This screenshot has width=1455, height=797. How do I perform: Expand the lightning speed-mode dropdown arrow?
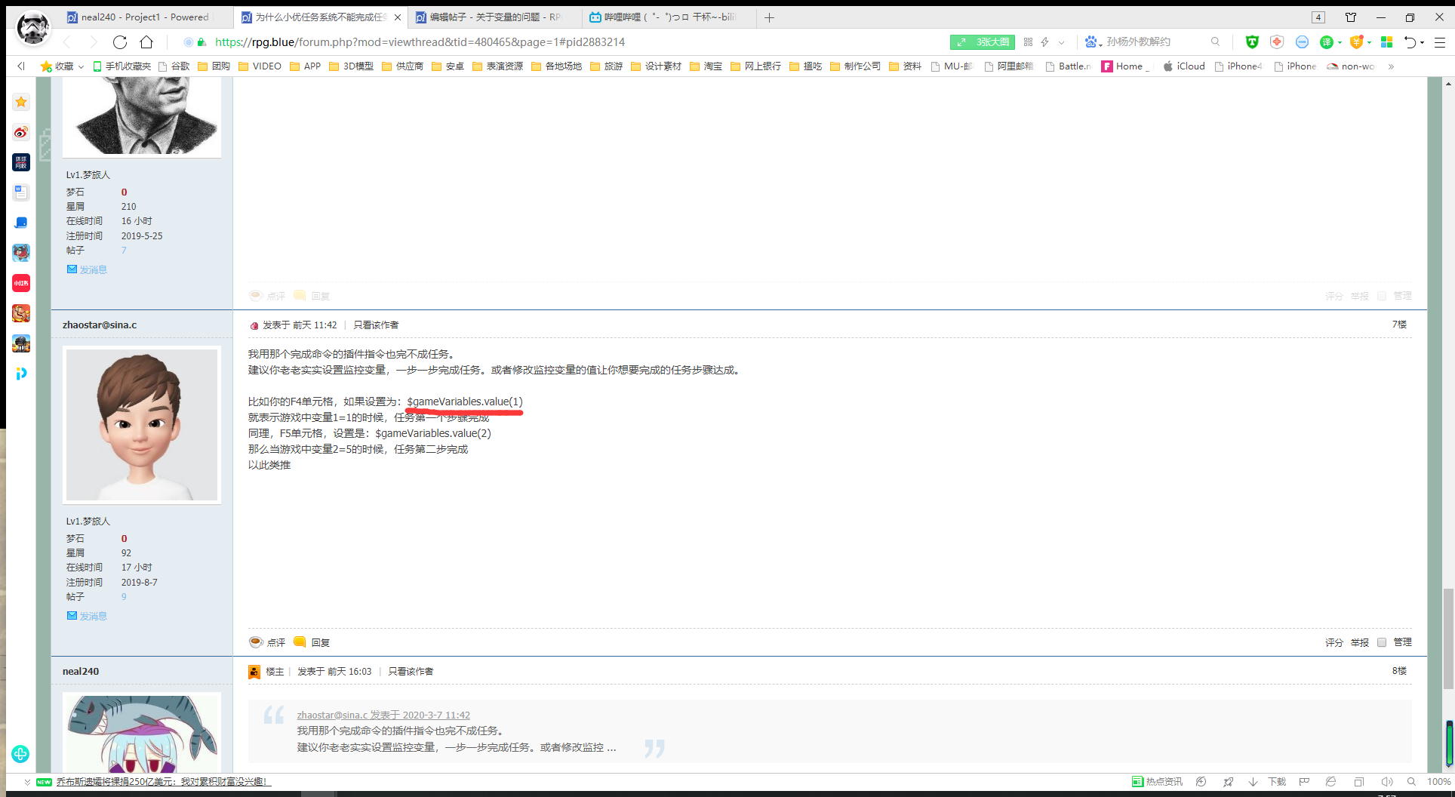1061,42
